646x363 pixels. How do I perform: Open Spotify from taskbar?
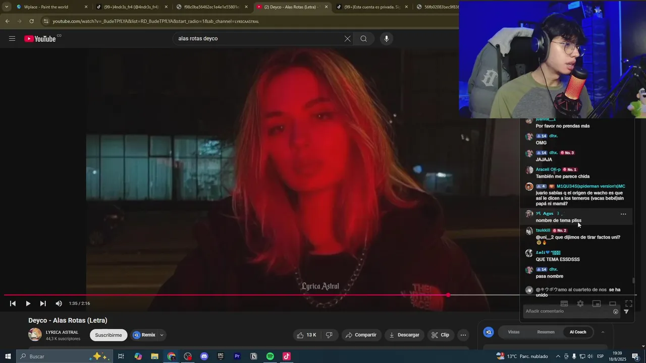270,356
